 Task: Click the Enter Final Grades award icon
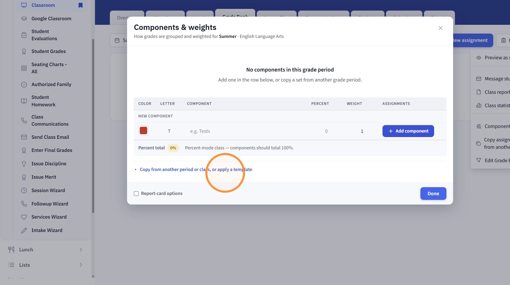pos(24,150)
